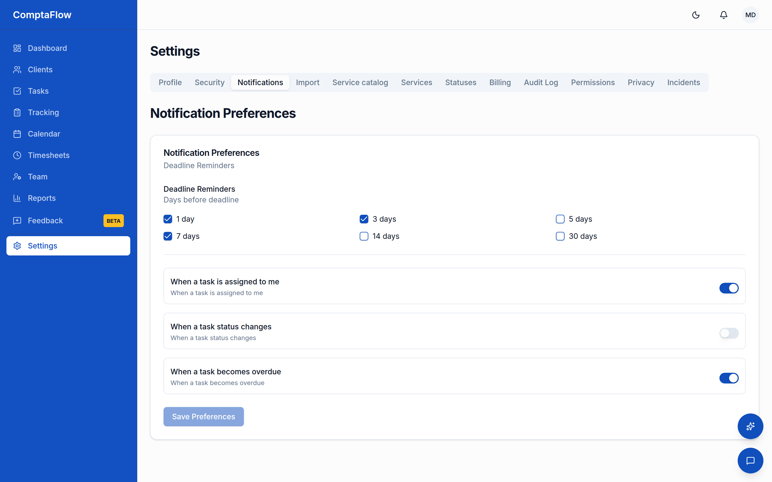The image size is (772, 482).
Task: Check the 14 days reminder checkbox
Action: point(364,236)
